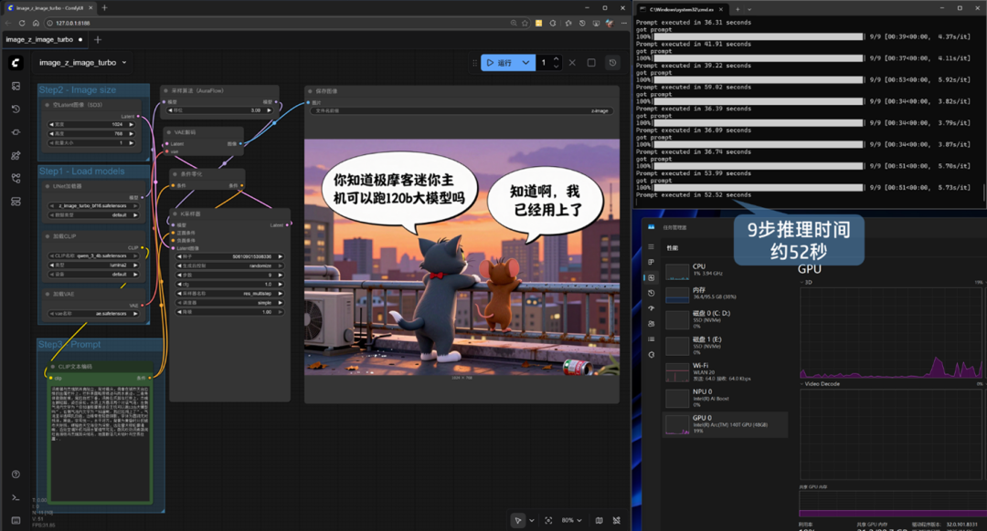Open Task Manager Users page icon

(651, 324)
